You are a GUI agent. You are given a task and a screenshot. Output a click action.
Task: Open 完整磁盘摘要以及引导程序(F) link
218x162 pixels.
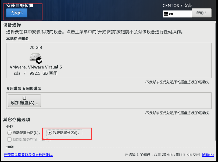coord(28,154)
